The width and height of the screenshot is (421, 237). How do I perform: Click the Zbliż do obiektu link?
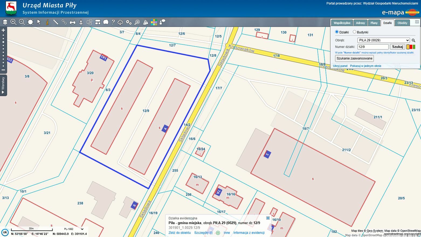tap(180, 233)
